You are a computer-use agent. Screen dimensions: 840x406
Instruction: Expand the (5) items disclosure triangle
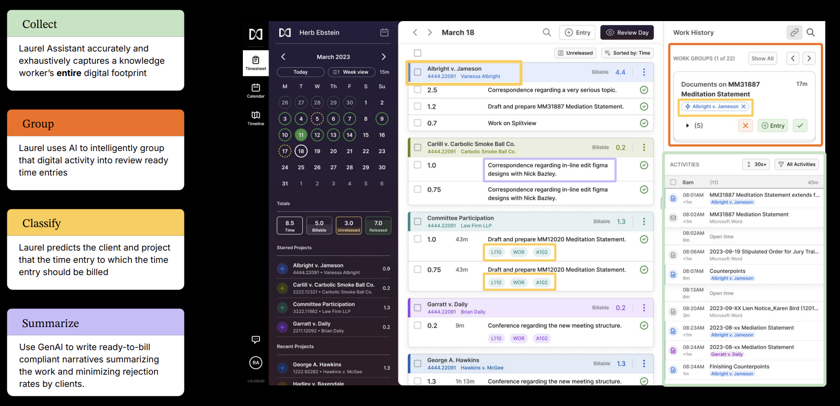click(x=687, y=126)
